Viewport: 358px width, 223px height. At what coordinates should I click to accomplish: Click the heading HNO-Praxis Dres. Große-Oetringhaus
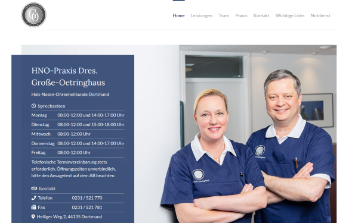pos(68,77)
